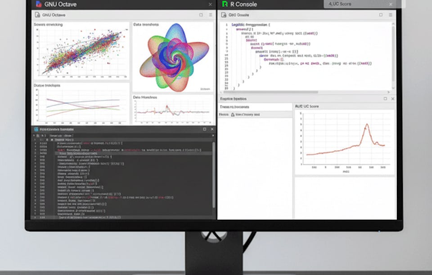Click line 1 'Logiitic' in the R code editor
Image resolution: width=432 pixels, height=275 pixels.
[x=251, y=25]
